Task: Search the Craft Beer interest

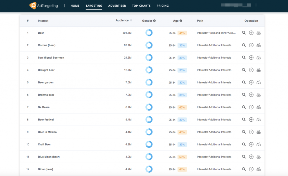Action: 244,144
